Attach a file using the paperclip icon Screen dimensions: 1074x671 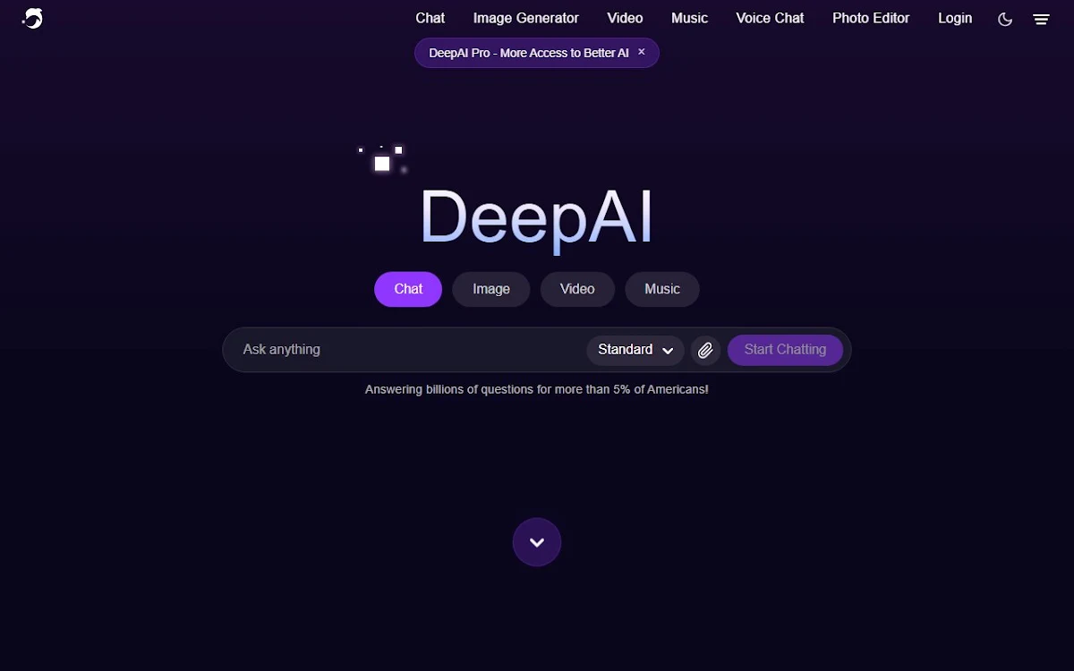705,350
